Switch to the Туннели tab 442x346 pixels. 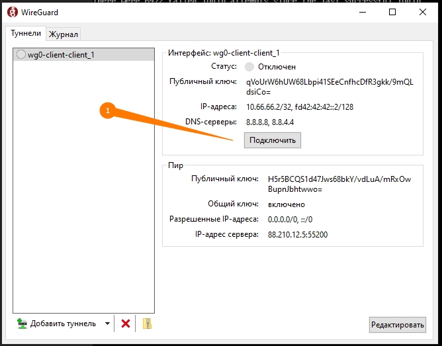pyautogui.click(x=26, y=33)
